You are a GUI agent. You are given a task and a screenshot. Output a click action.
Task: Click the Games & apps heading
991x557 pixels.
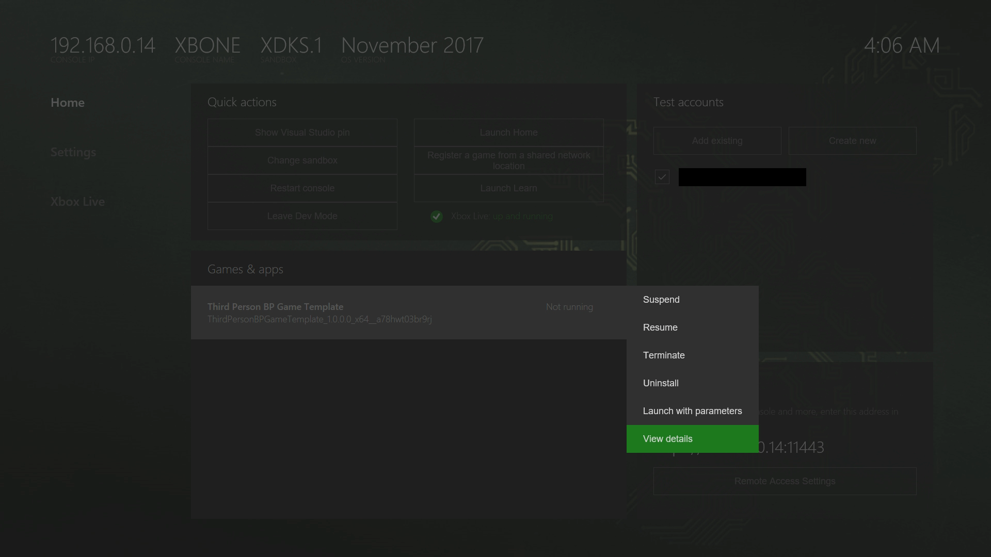(x=245, y=269)
